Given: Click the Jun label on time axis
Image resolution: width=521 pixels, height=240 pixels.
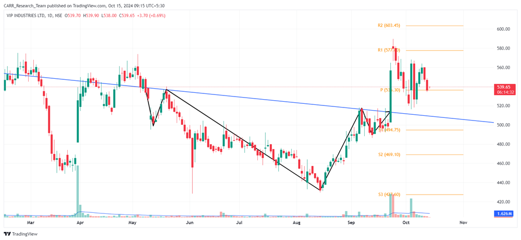Looking at the screenshot, I should (x=190, y=222).
